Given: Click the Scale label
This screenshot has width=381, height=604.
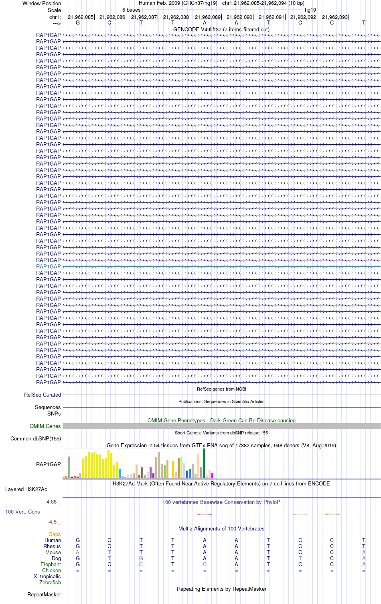Looking at the screenshot, I should coord(54,10).
